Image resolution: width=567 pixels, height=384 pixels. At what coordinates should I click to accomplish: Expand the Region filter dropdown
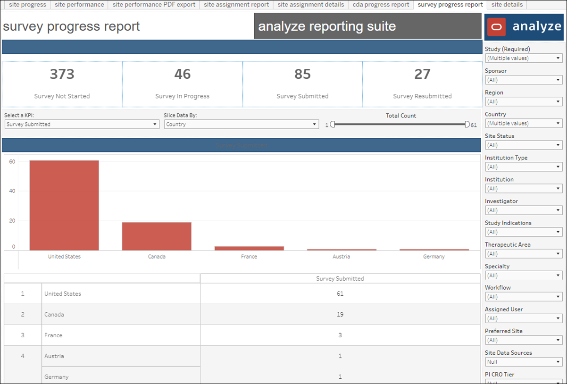click(x=524, y=101)
